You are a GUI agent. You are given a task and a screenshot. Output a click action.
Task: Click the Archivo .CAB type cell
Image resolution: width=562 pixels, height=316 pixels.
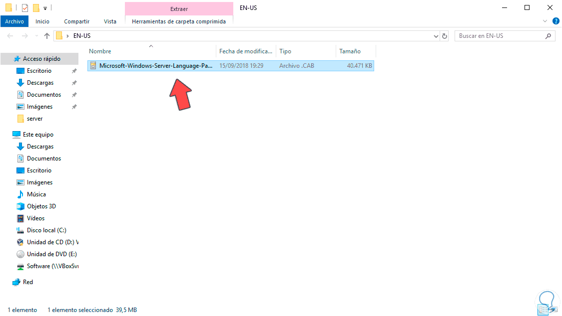pyautogui.click(x=297, y=66)
